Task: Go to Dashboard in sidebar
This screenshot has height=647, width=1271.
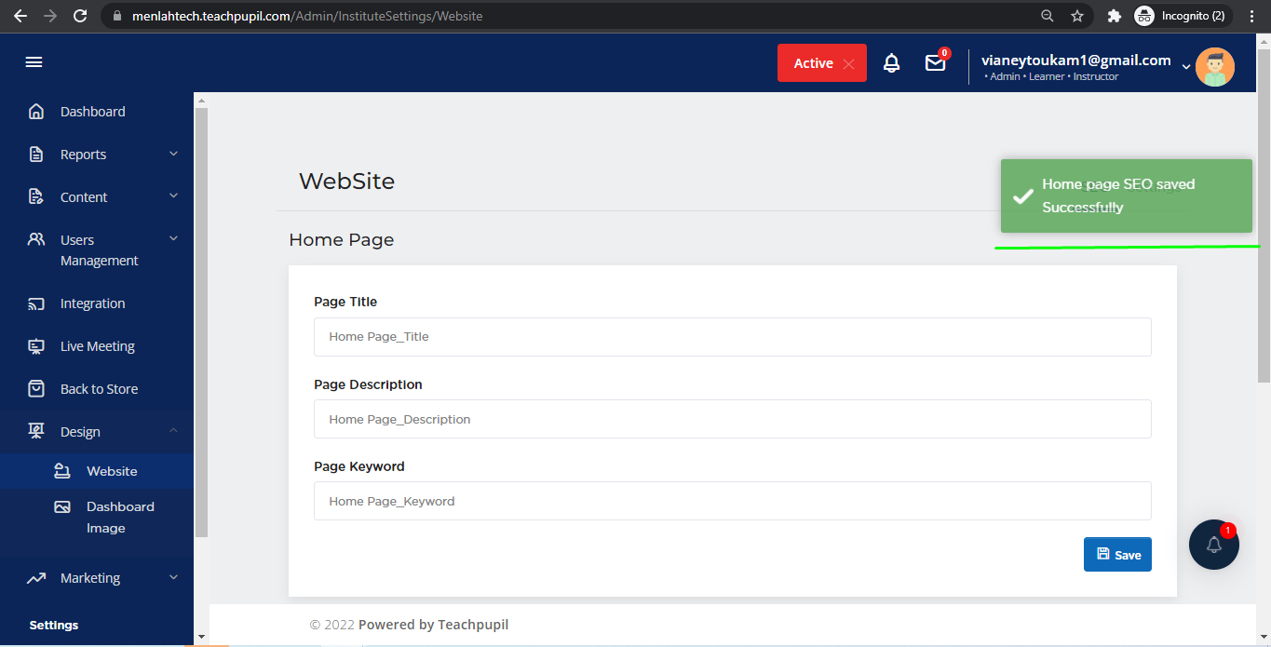Action: 92,112
